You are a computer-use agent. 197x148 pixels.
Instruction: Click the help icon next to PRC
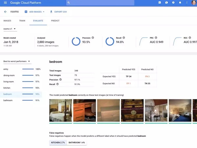click(x=156, y=38)
